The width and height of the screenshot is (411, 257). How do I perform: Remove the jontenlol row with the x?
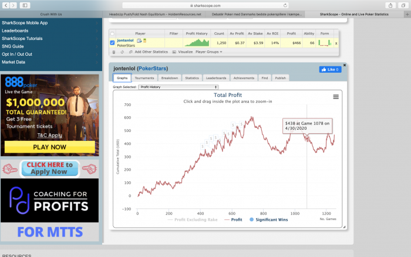(336, 43)
